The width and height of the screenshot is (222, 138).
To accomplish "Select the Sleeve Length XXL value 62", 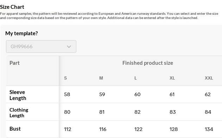I will point(208,94).
